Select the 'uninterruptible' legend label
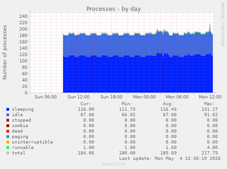Screen dimensions: 227x169 pos(32,142)
